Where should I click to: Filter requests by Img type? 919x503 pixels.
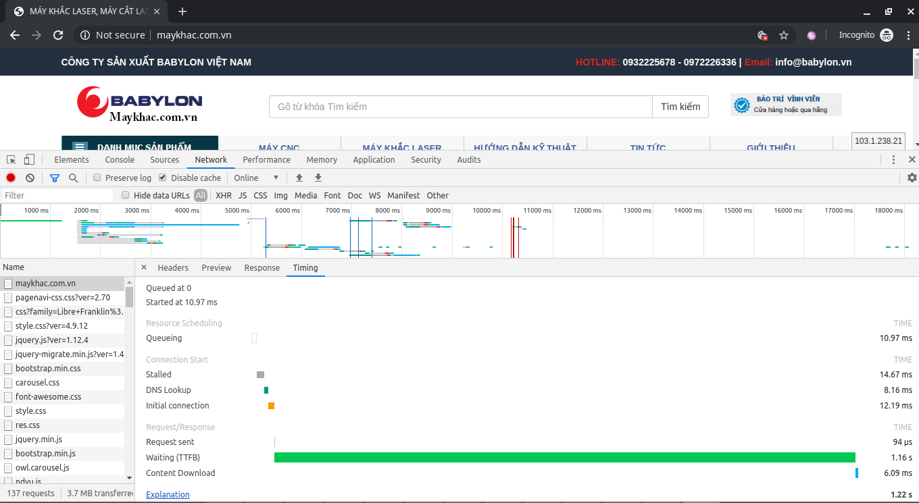[x=281, y=195]
